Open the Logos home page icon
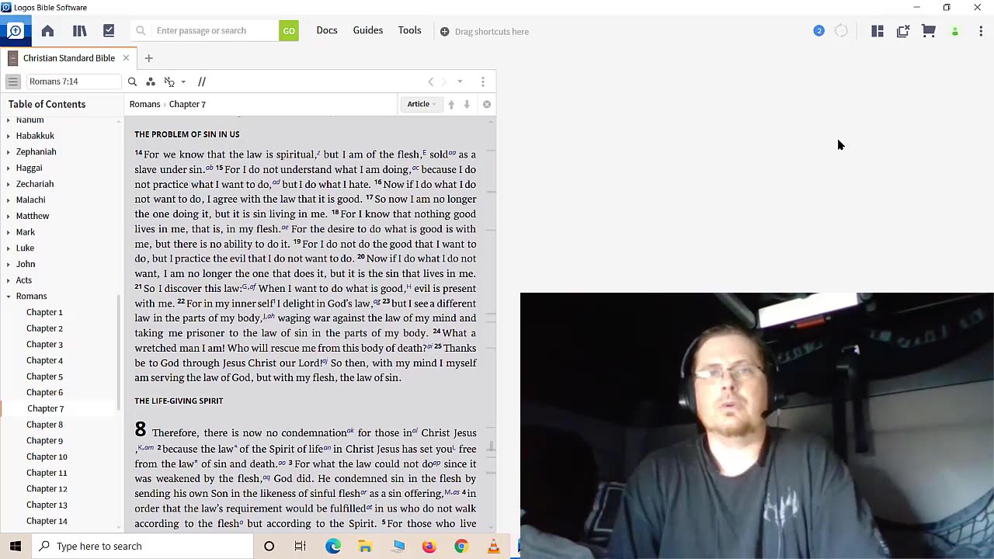The image size is (994, 559). 47,31
